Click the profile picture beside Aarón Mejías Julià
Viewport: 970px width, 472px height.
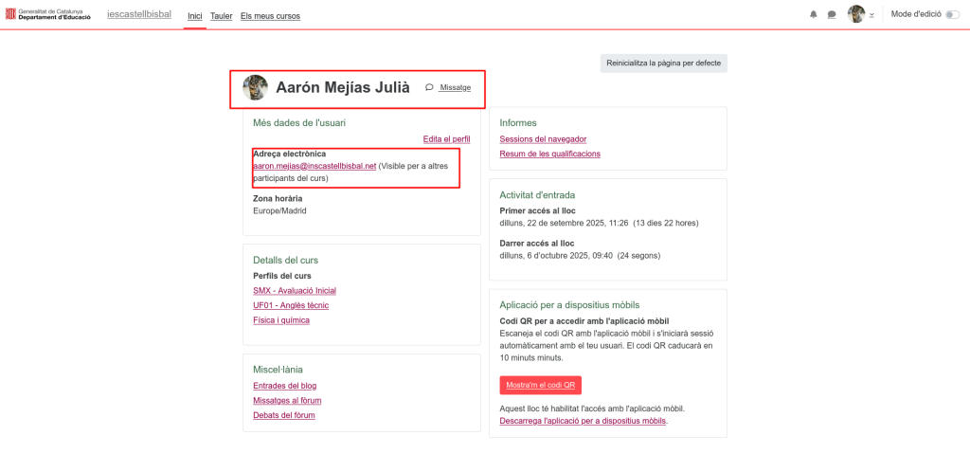point(255,88)
